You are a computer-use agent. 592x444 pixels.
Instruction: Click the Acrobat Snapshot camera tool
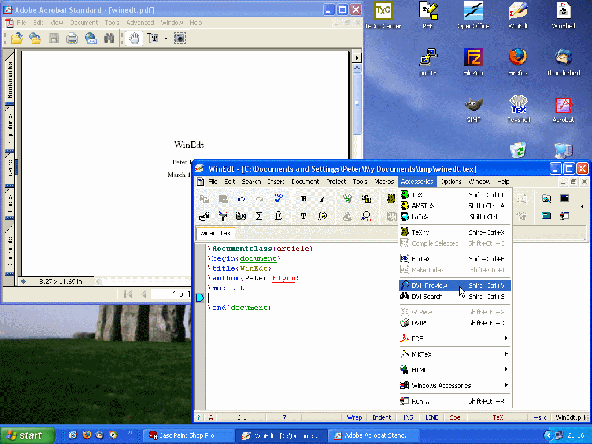pyautogui.click(x=180, y=38)
